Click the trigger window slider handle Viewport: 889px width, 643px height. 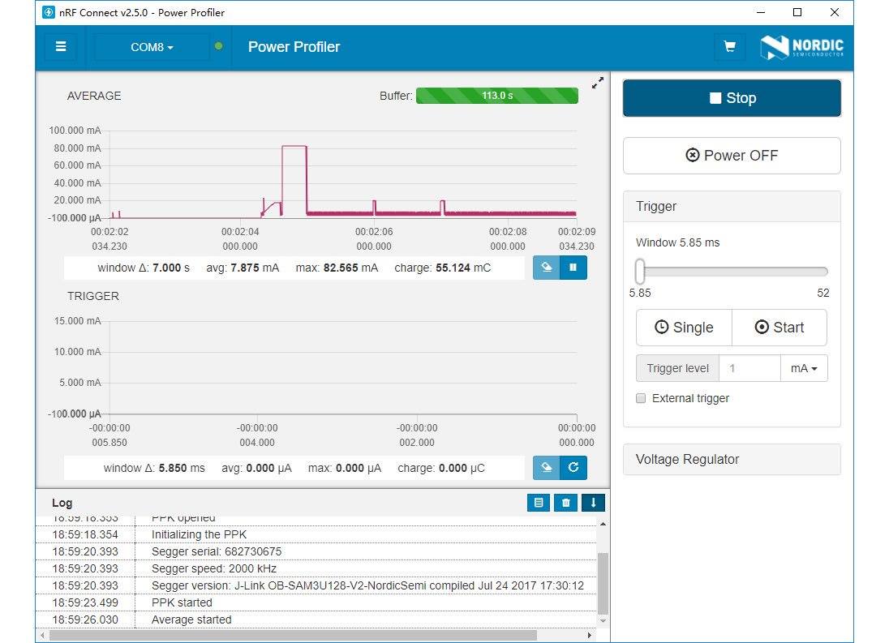pos(640,272)
